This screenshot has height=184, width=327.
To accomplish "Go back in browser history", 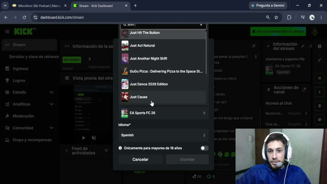I will tap(6, 17).
